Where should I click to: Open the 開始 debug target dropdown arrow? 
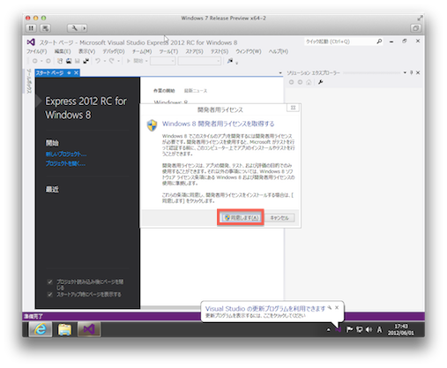[146, 61]
